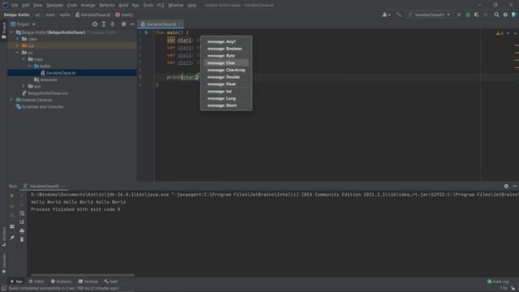Open Run tool window settings gear

[506, 186]
